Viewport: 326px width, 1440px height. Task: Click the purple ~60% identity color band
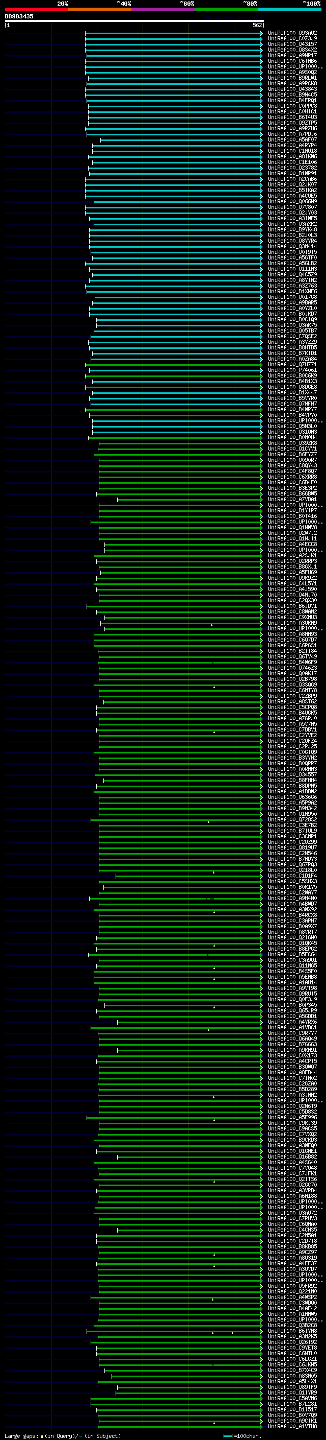(x=162, y=9)
